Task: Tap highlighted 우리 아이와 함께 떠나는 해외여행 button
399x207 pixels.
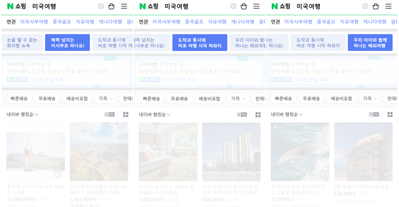Action: pyautogui.click(x=370, y=43)
